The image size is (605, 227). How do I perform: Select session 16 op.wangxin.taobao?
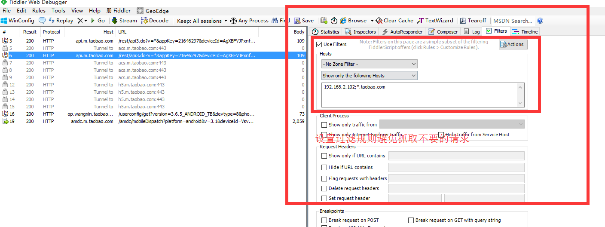[153, 114]
